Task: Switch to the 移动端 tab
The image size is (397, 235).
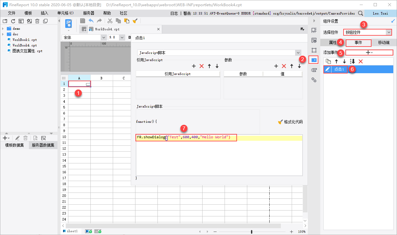Action: coord(384,42)
